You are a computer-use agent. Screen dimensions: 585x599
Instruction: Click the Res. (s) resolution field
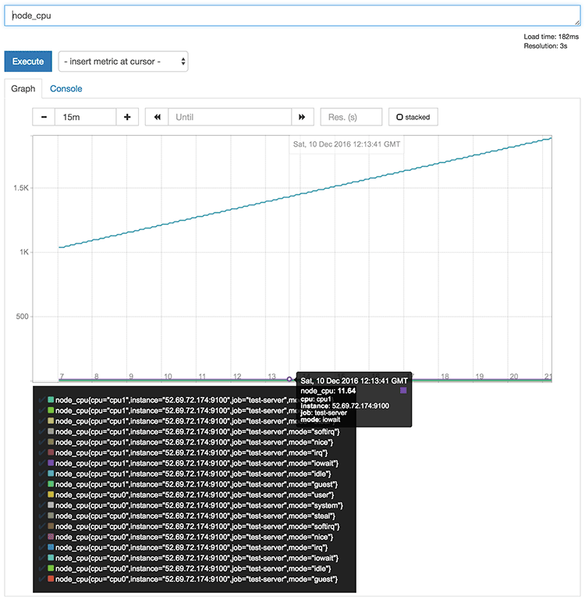point(351,117)
